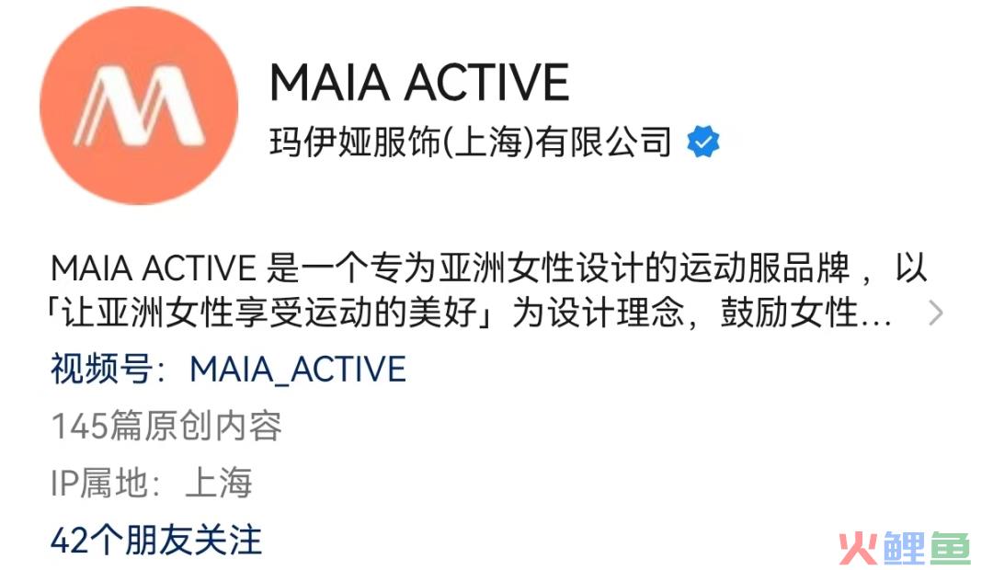Screen dimensions: 993x570
Task: Expand the description with the right chevron
Action: point(935,313)
